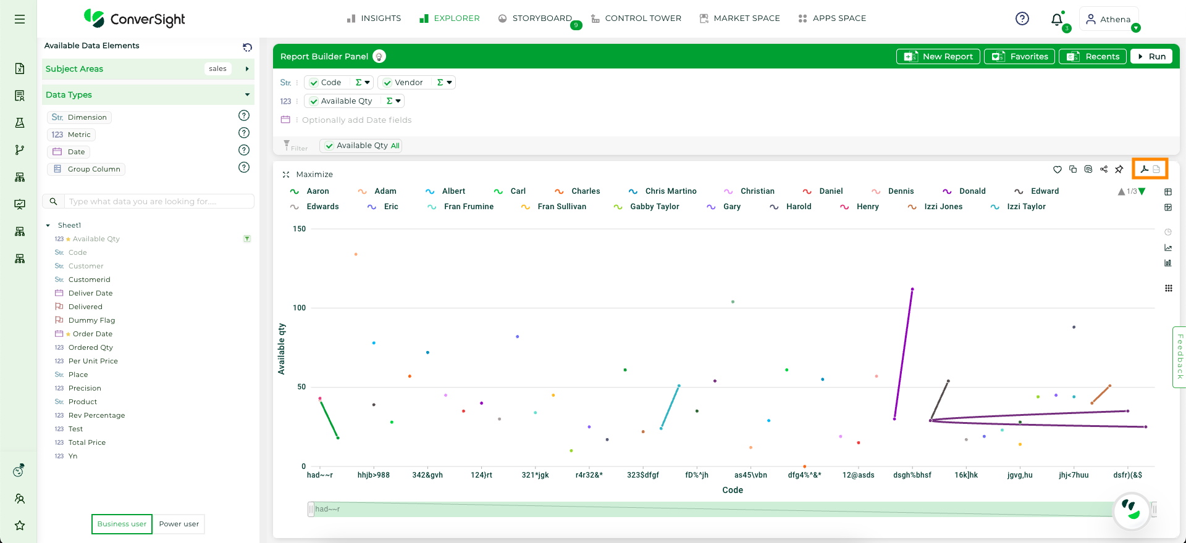
Task: Add chart to favorites heart icon
Action: click(1058, 169)
